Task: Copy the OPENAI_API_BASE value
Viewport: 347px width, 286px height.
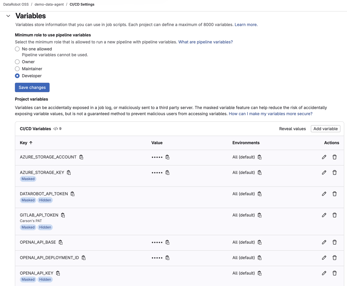Action: point(168,243)
